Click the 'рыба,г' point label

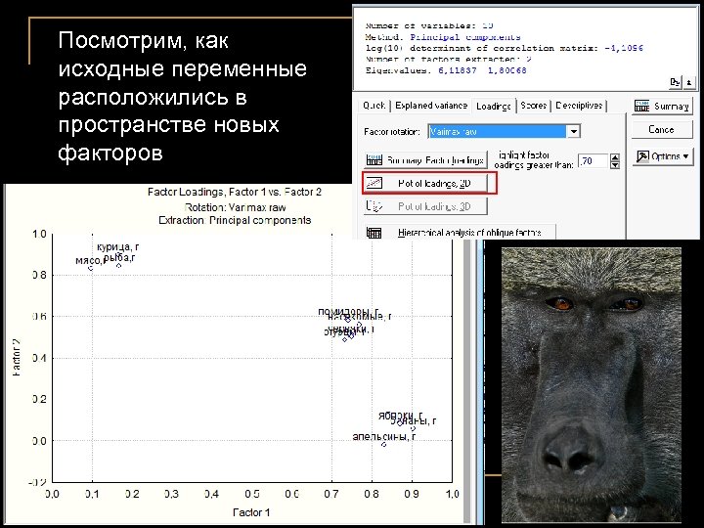coord(119,258)
